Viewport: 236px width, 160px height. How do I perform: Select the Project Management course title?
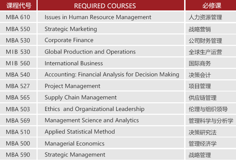pos(72,86)
